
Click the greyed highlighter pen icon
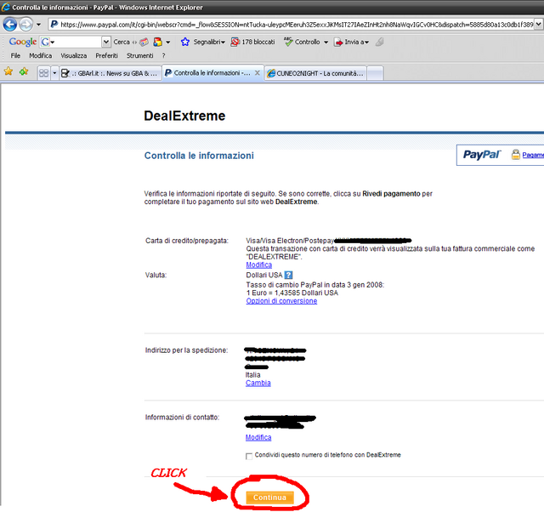click(x=380, y=42)
